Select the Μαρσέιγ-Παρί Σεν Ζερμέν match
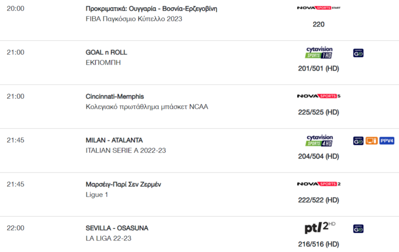Screen dimensions: 399x252 123,184
